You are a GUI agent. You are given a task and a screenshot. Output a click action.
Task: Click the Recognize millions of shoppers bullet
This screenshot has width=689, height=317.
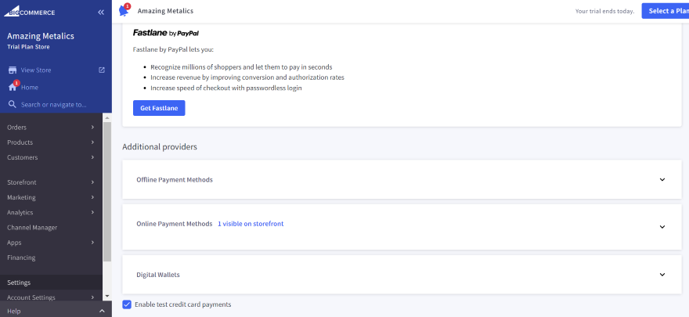pos(241,67)
